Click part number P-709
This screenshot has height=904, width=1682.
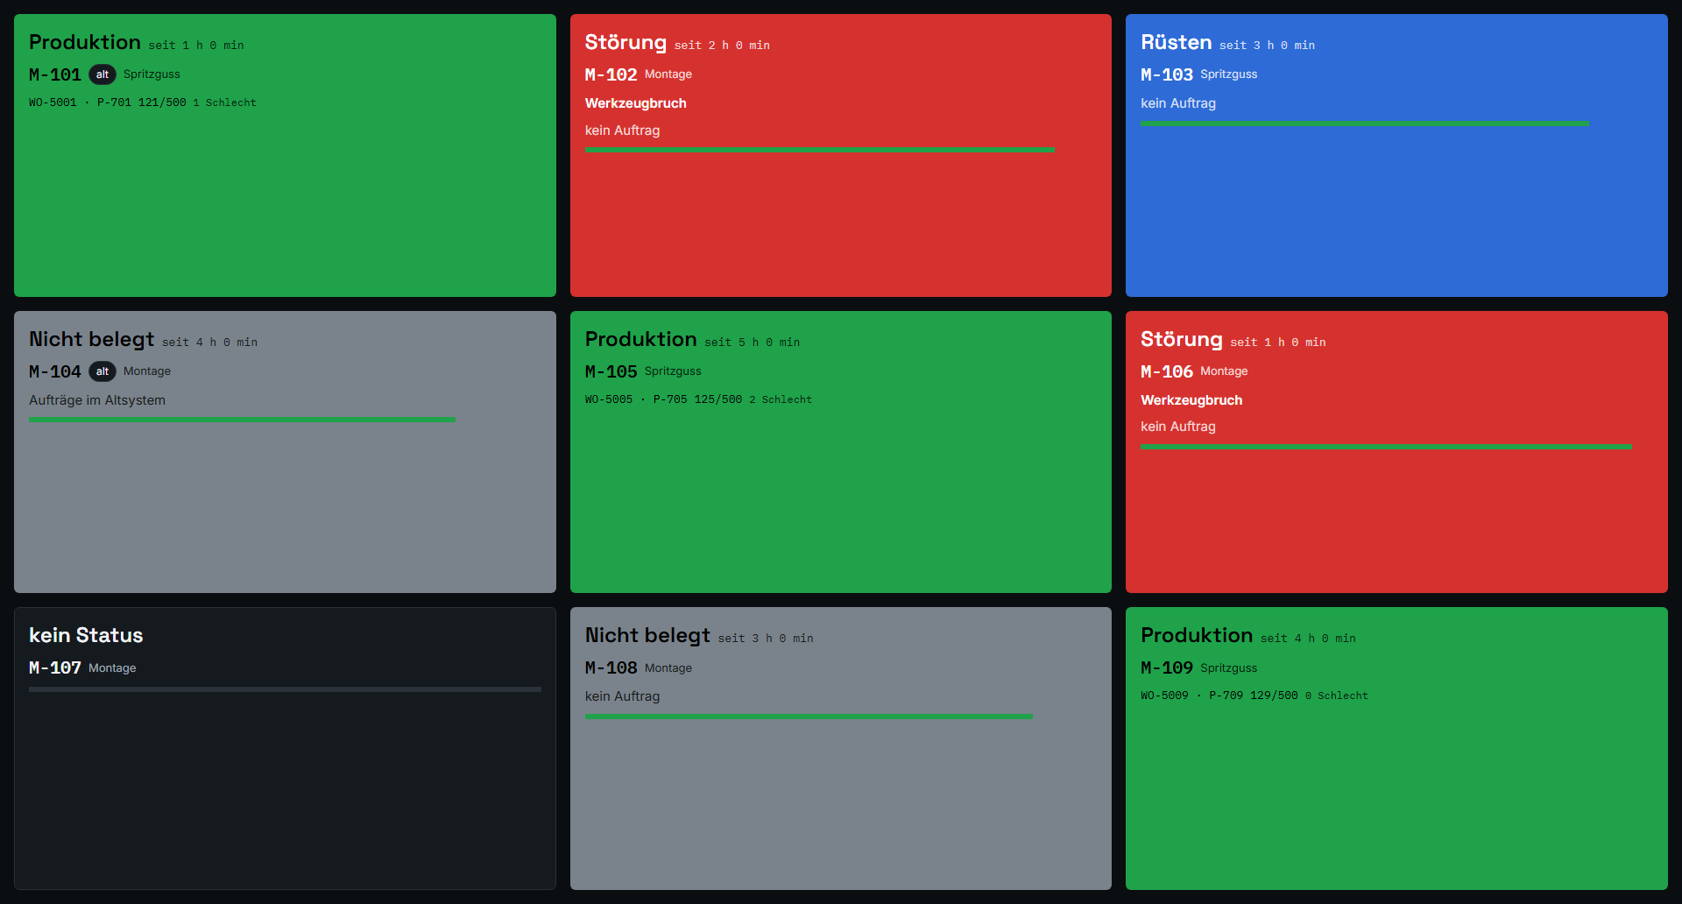(1226, 696)
